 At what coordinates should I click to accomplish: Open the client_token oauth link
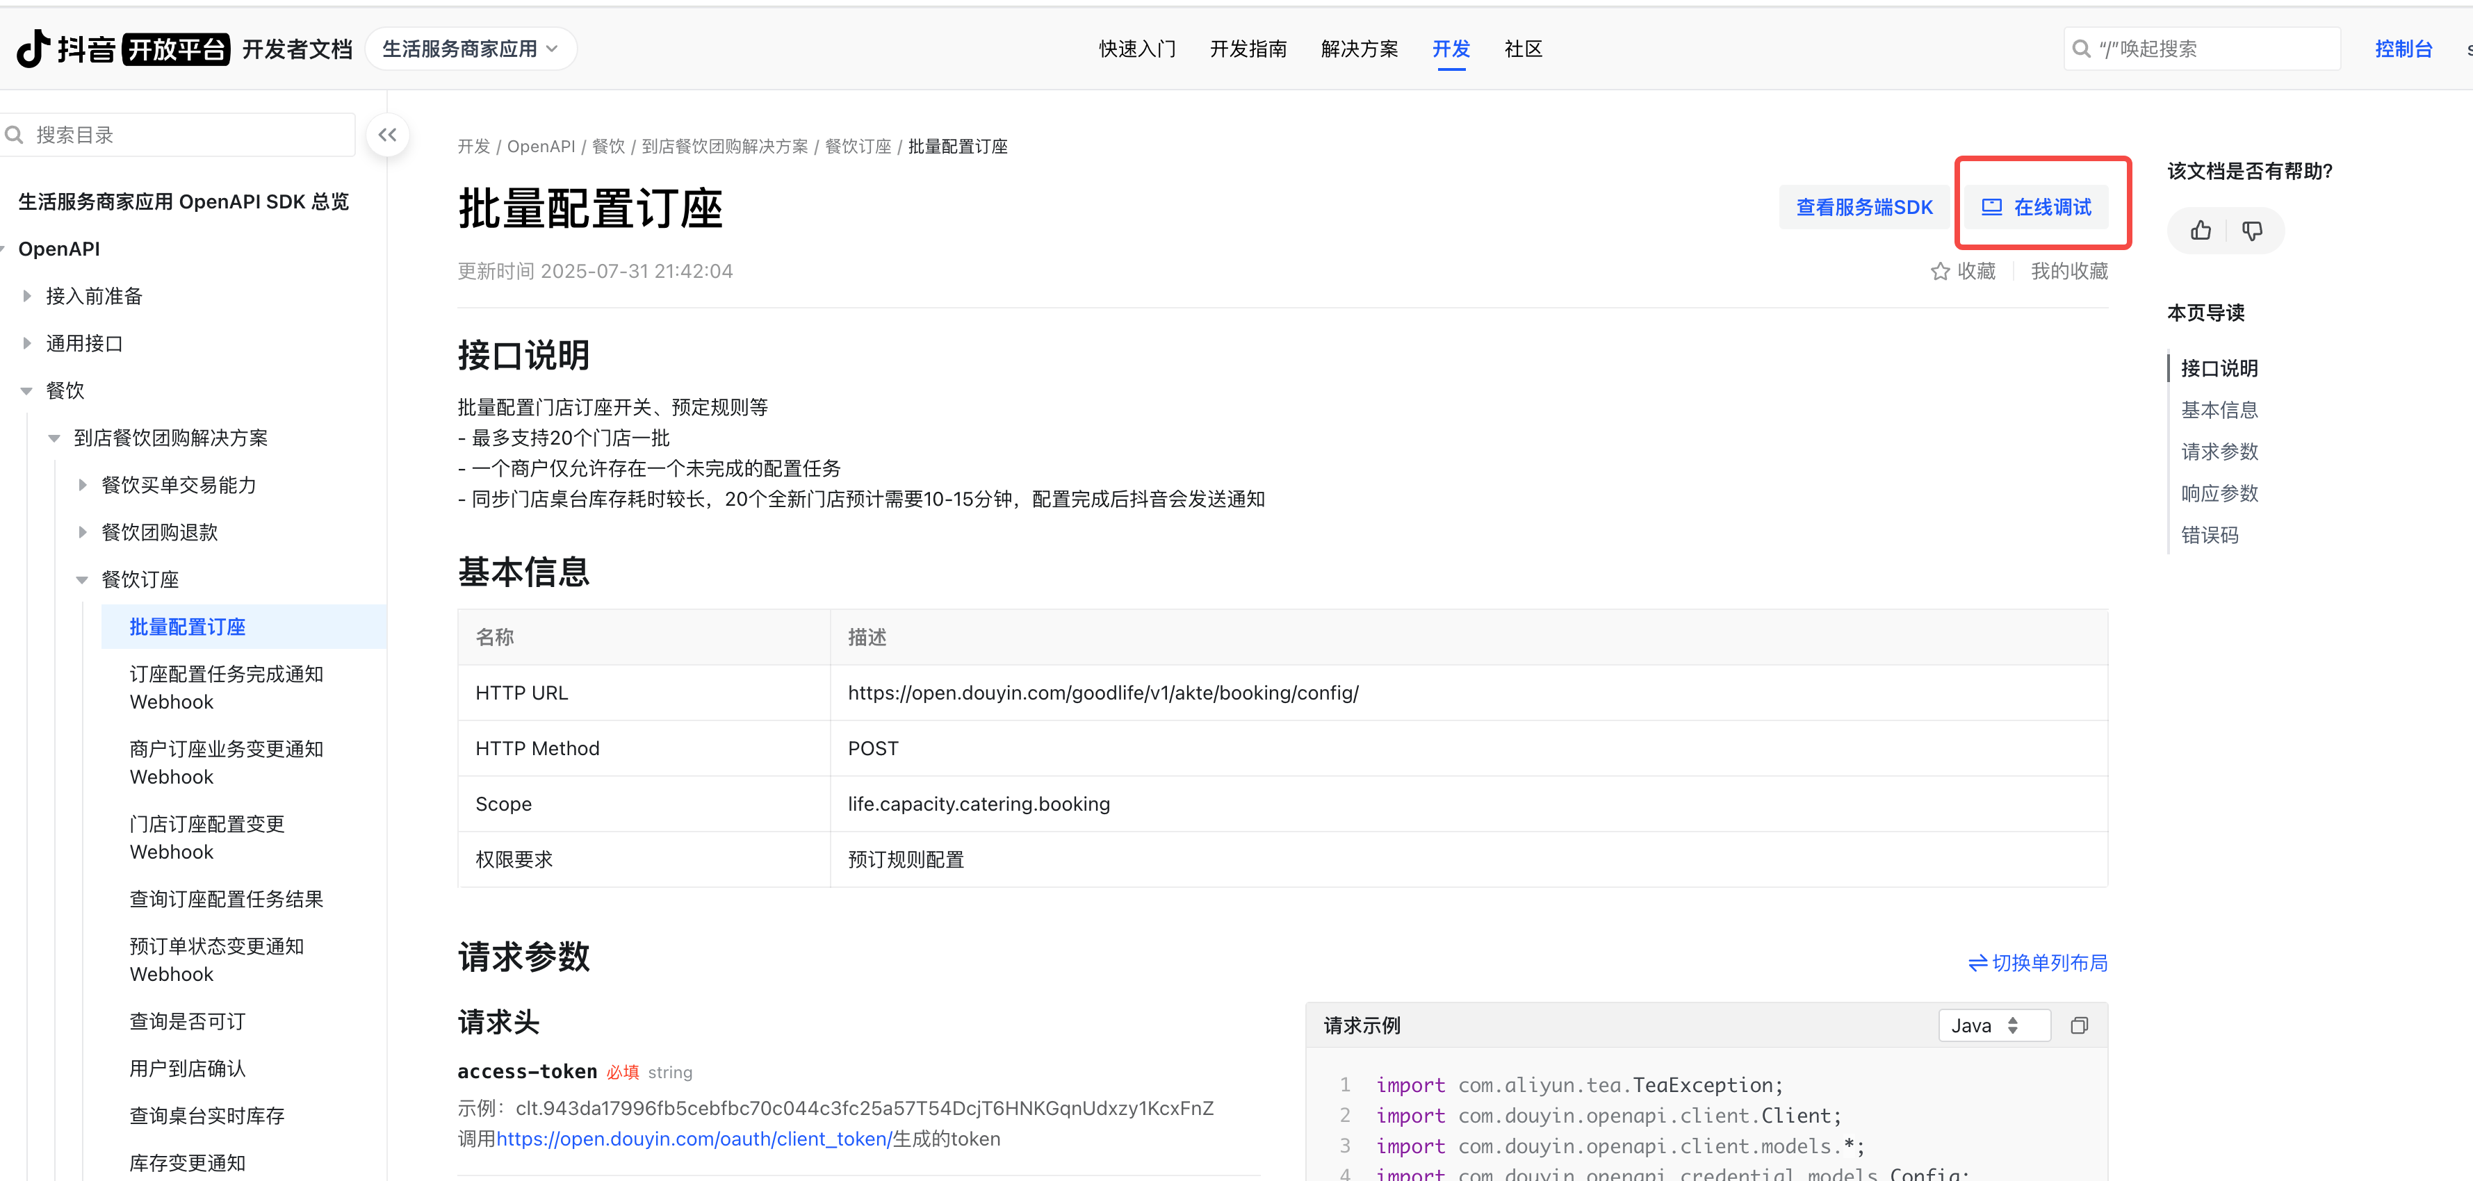(x=693, y=1139)
